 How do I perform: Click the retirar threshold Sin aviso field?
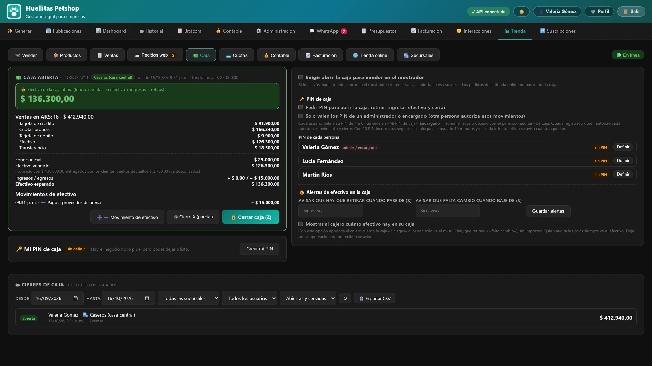pos(331,211)
